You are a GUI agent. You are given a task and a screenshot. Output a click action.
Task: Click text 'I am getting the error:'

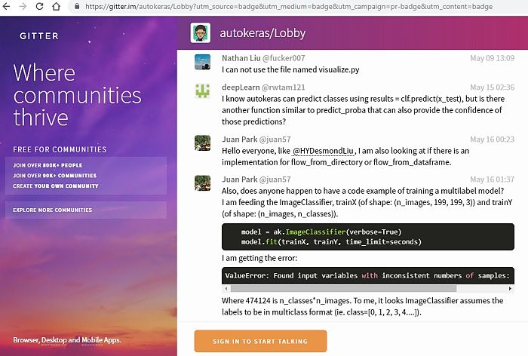point(259,259)
